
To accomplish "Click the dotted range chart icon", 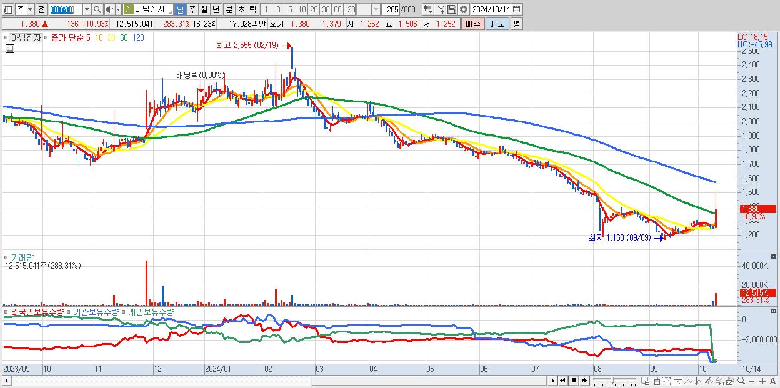I will [666, 381].
